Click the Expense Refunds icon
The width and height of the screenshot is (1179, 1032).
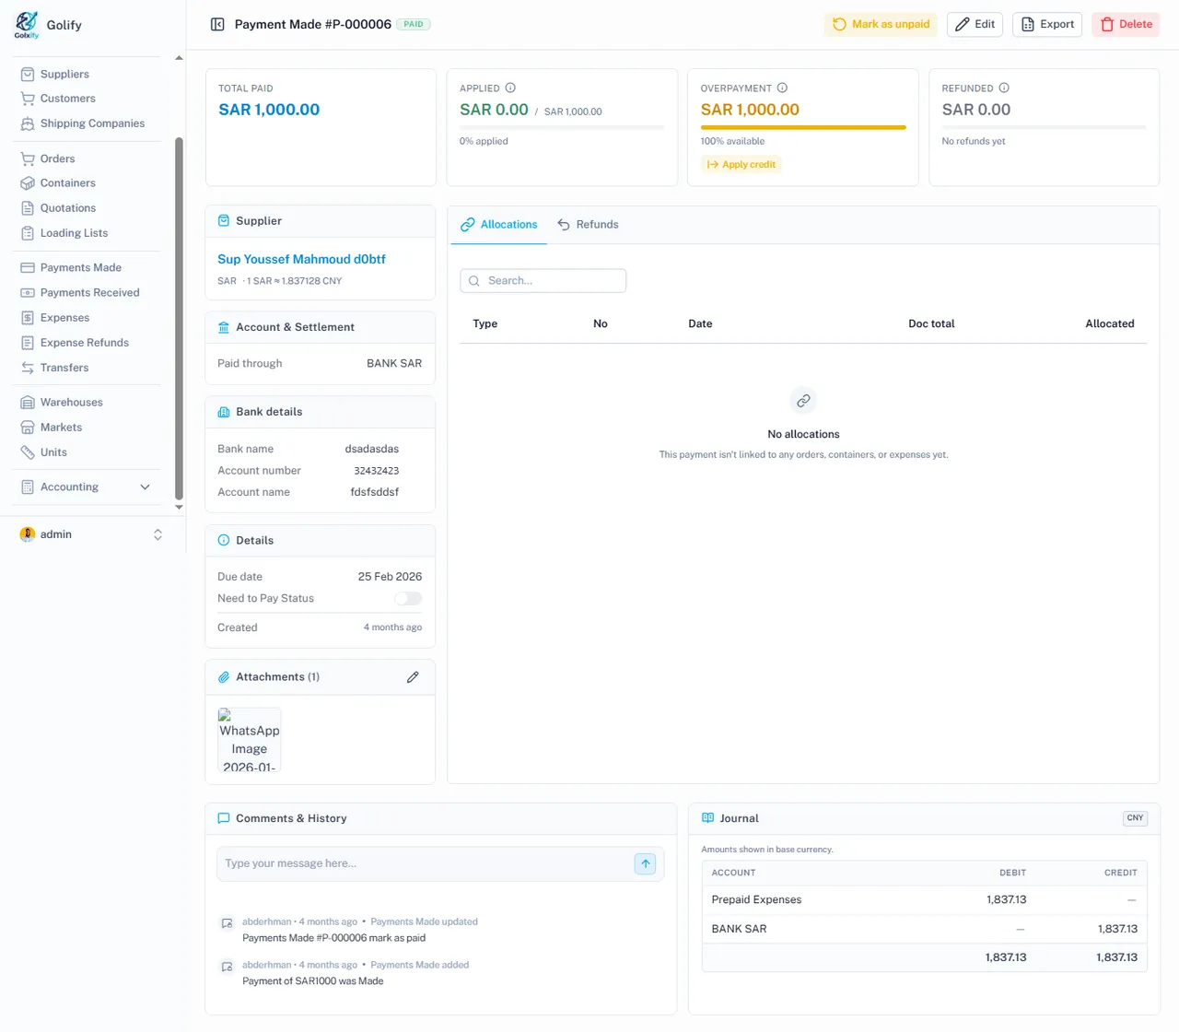tap(28, 343)
